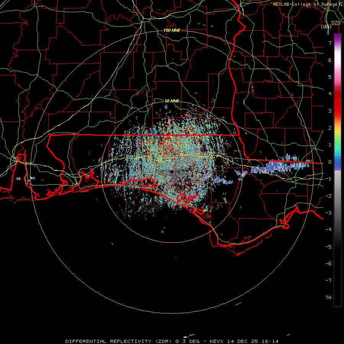Select the "4" value on the dB scale
Image resolution: width=344 pixels, height=344 pixels.
tap(330, 94)
